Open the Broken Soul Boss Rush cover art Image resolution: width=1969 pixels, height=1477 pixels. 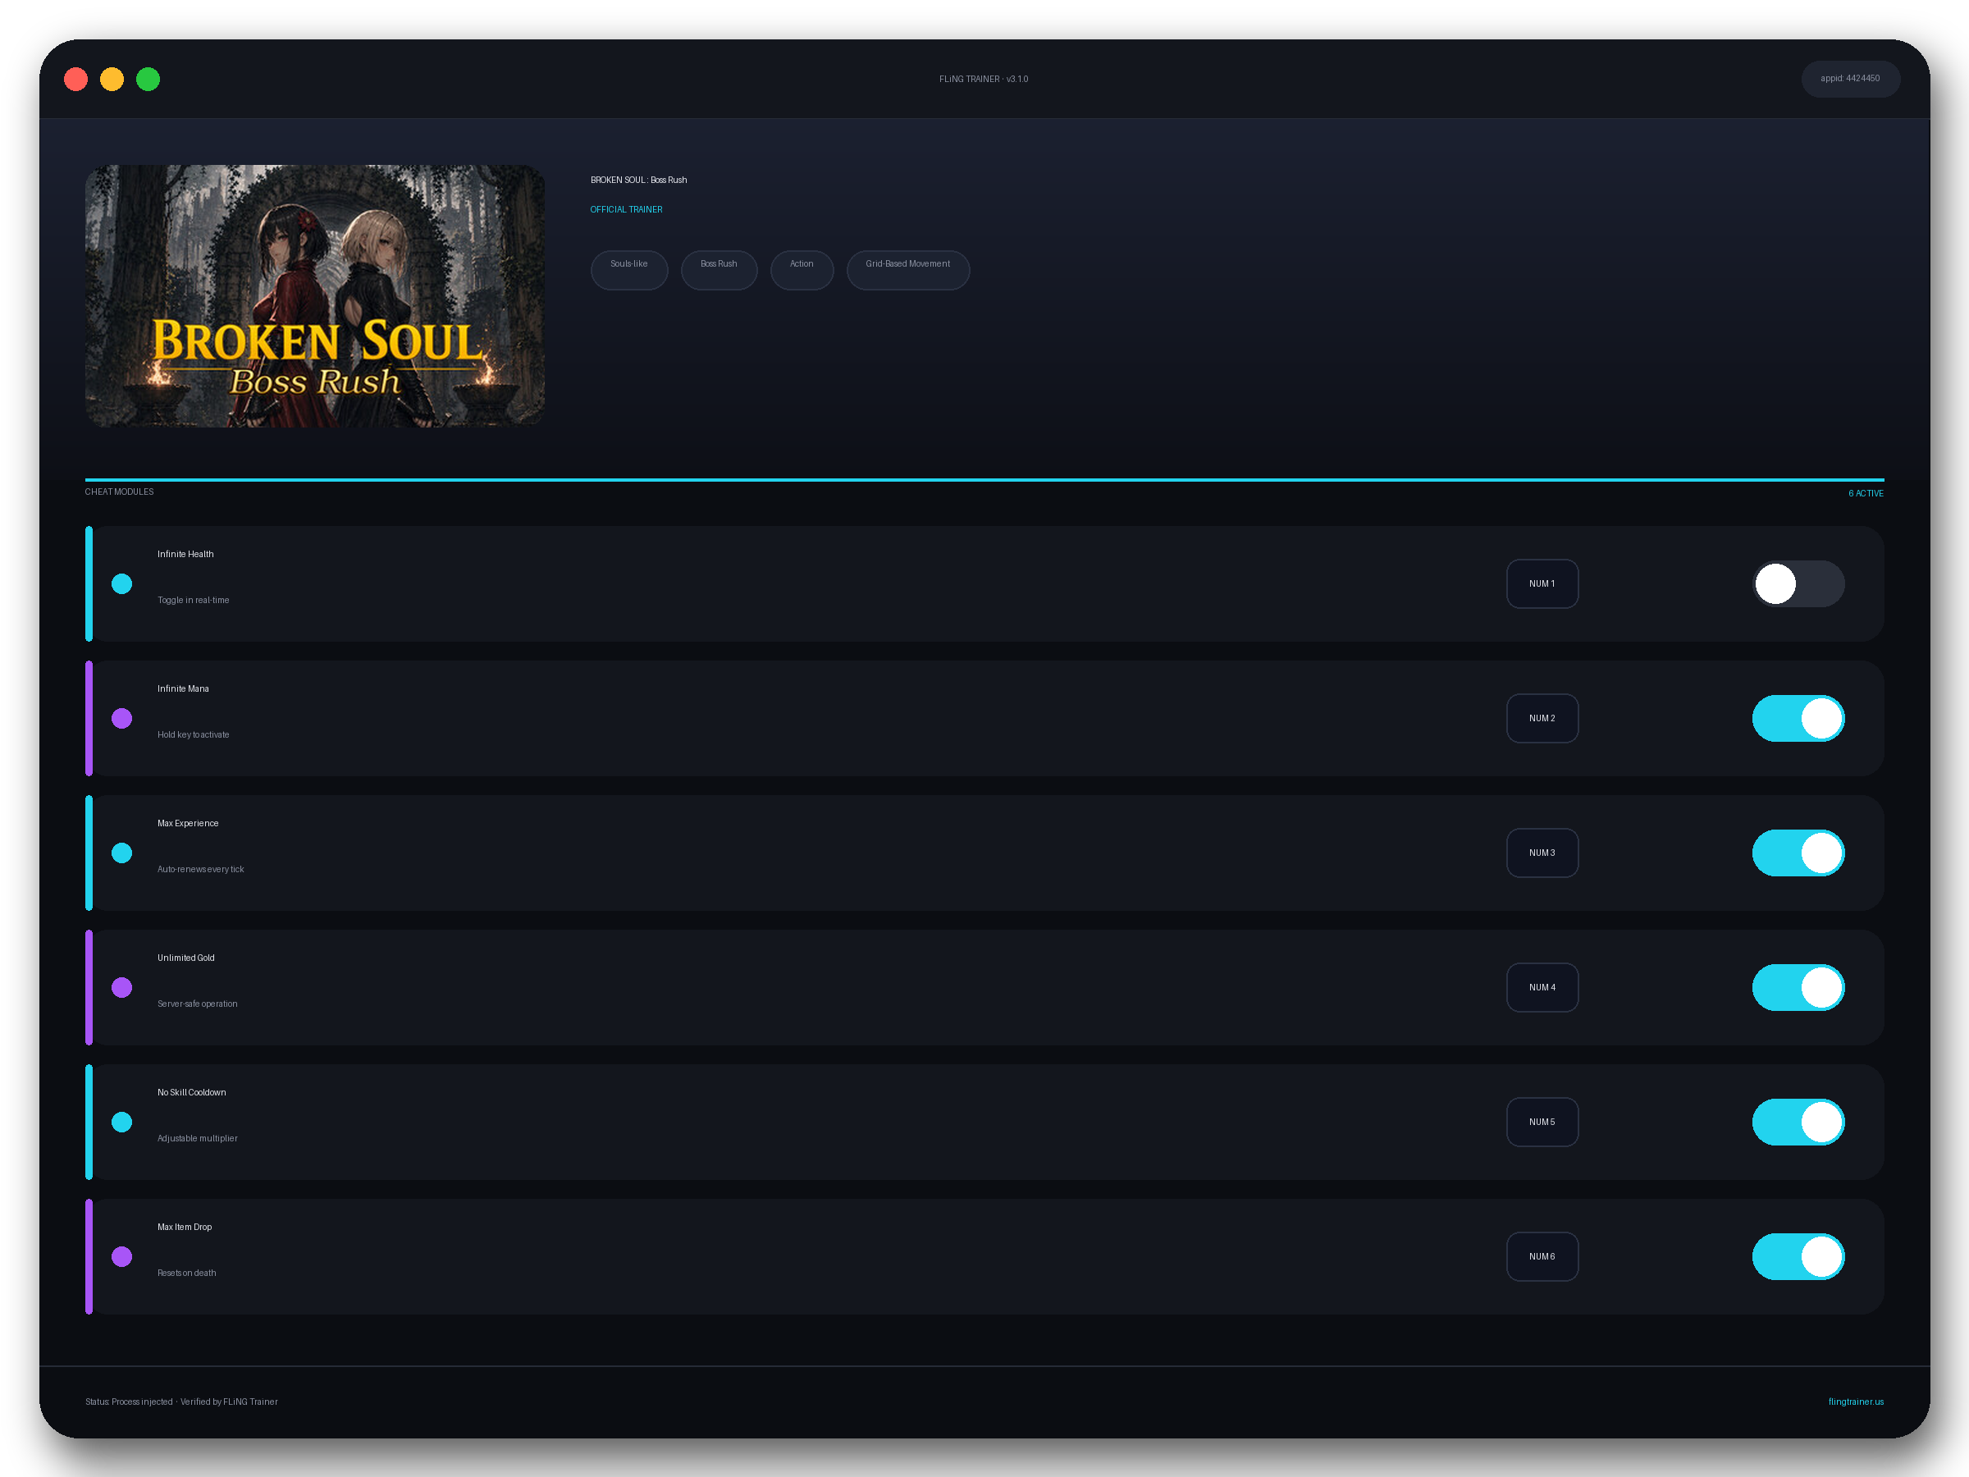(315, 295)
